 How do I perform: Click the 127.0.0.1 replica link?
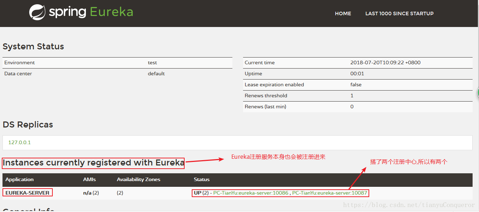(x=20, y=142)
